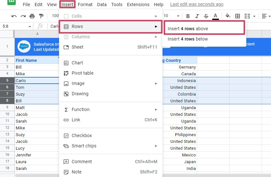
Task: Expand the font size dropdown arrow
Action: (178, 16)
